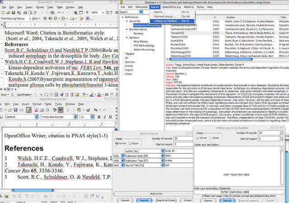Click Add a line button in Medline Search
Viewport: 289px width, 203px height.
tap(153, 194)
